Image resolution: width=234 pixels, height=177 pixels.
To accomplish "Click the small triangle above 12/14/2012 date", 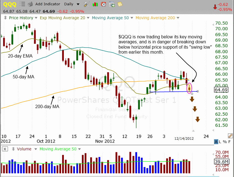I will pyautogui.click(x=193, y=131).
